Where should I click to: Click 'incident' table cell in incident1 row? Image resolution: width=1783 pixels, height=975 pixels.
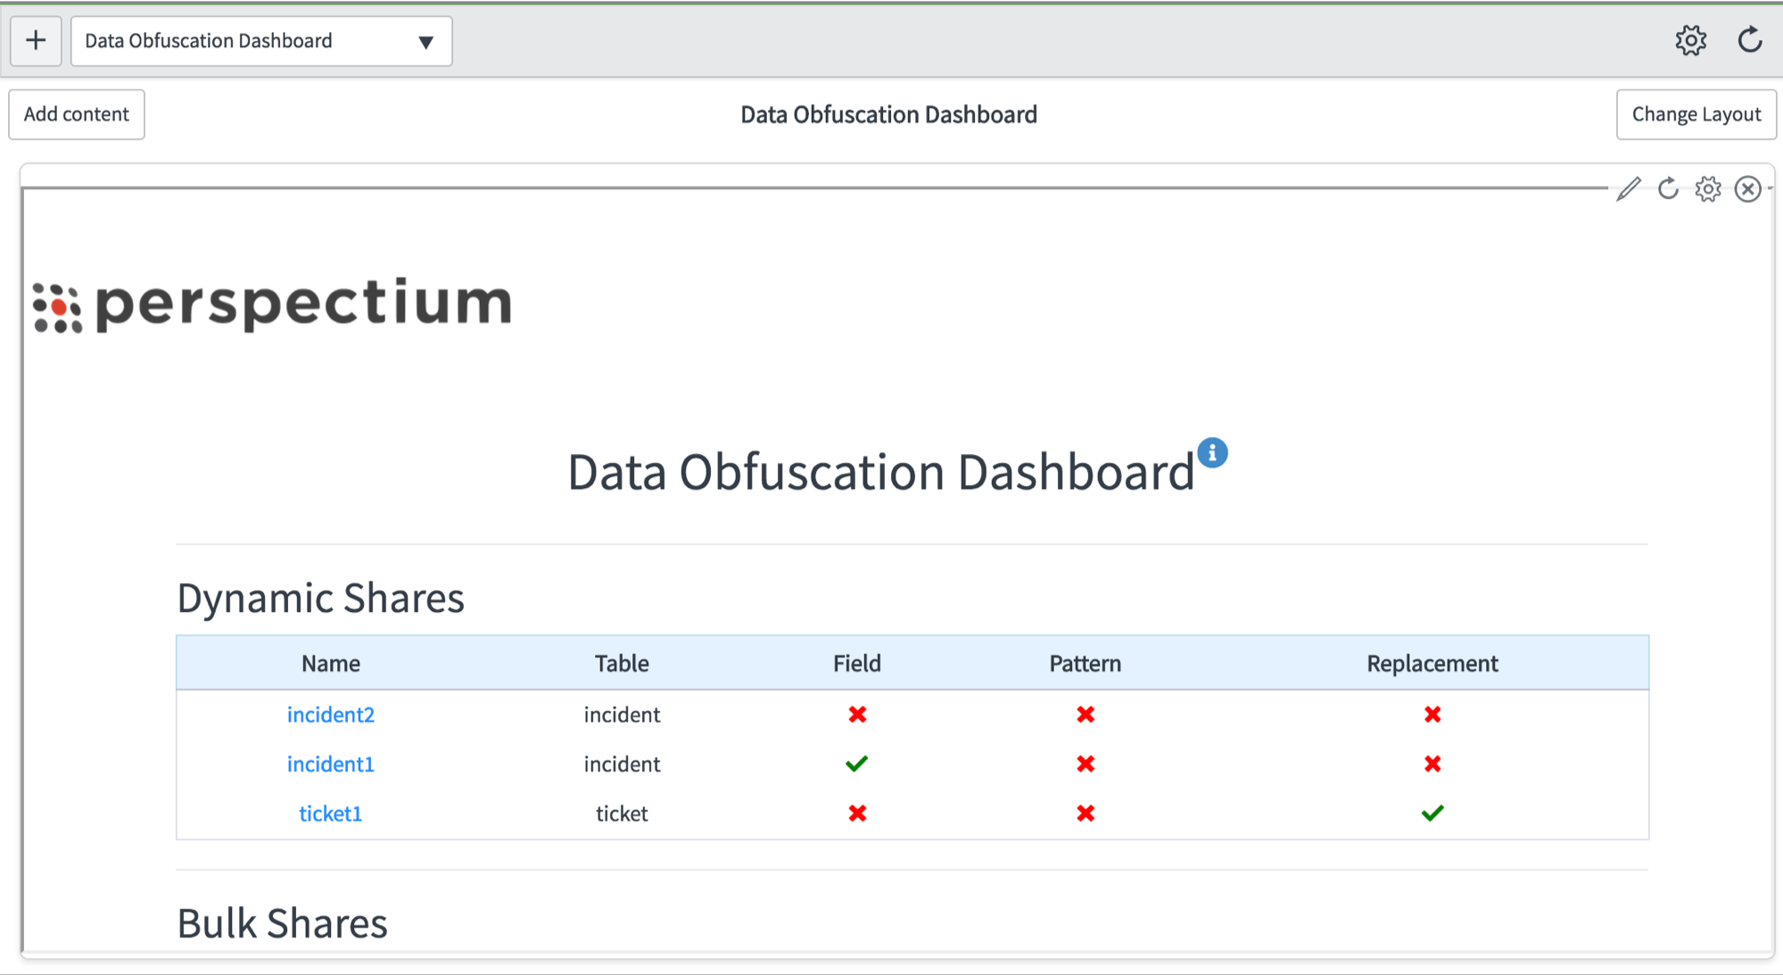pos(622,764)
